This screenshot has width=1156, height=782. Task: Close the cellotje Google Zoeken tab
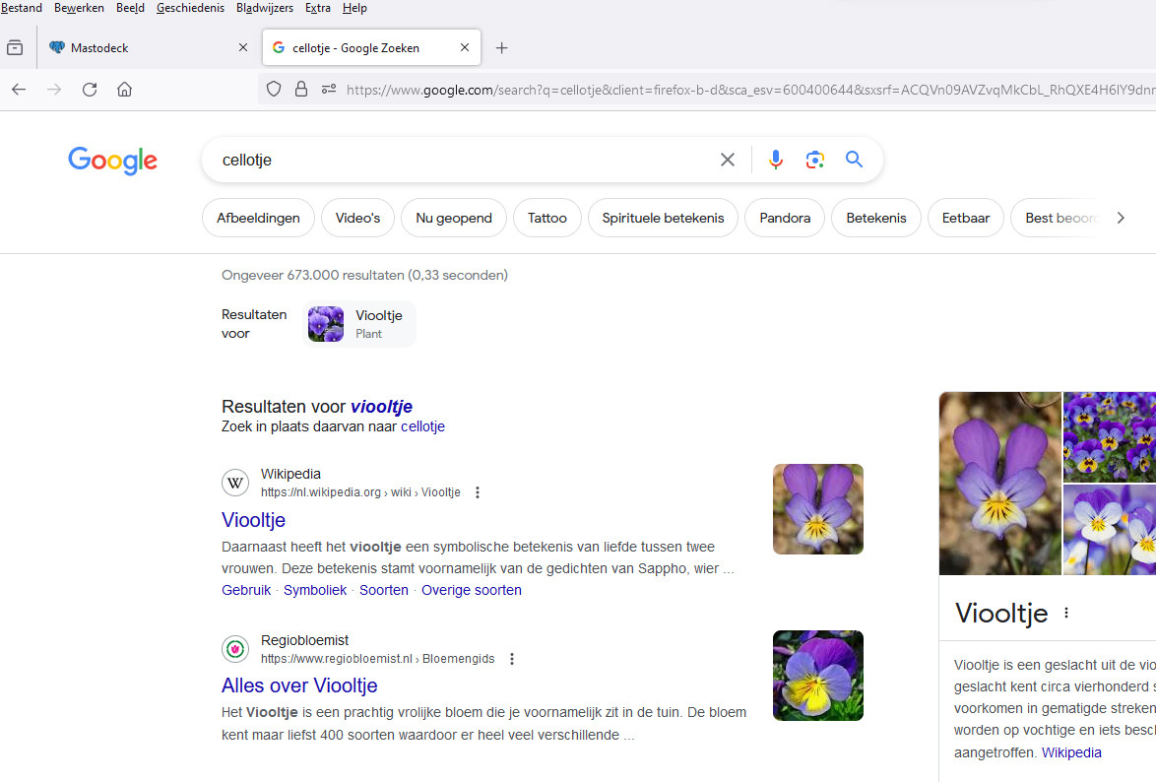(465, 47)
